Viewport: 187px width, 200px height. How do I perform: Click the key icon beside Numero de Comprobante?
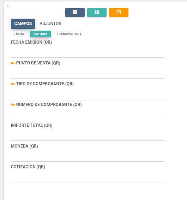(13, 105)
